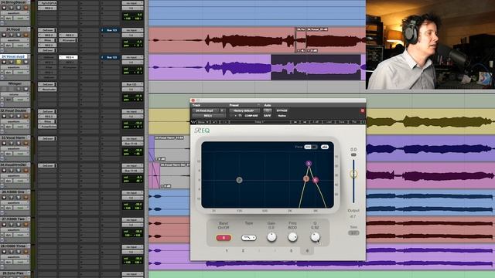Switch to band 2 tab
The width and height of the screenshot is (495, 278).
[243, 250]
